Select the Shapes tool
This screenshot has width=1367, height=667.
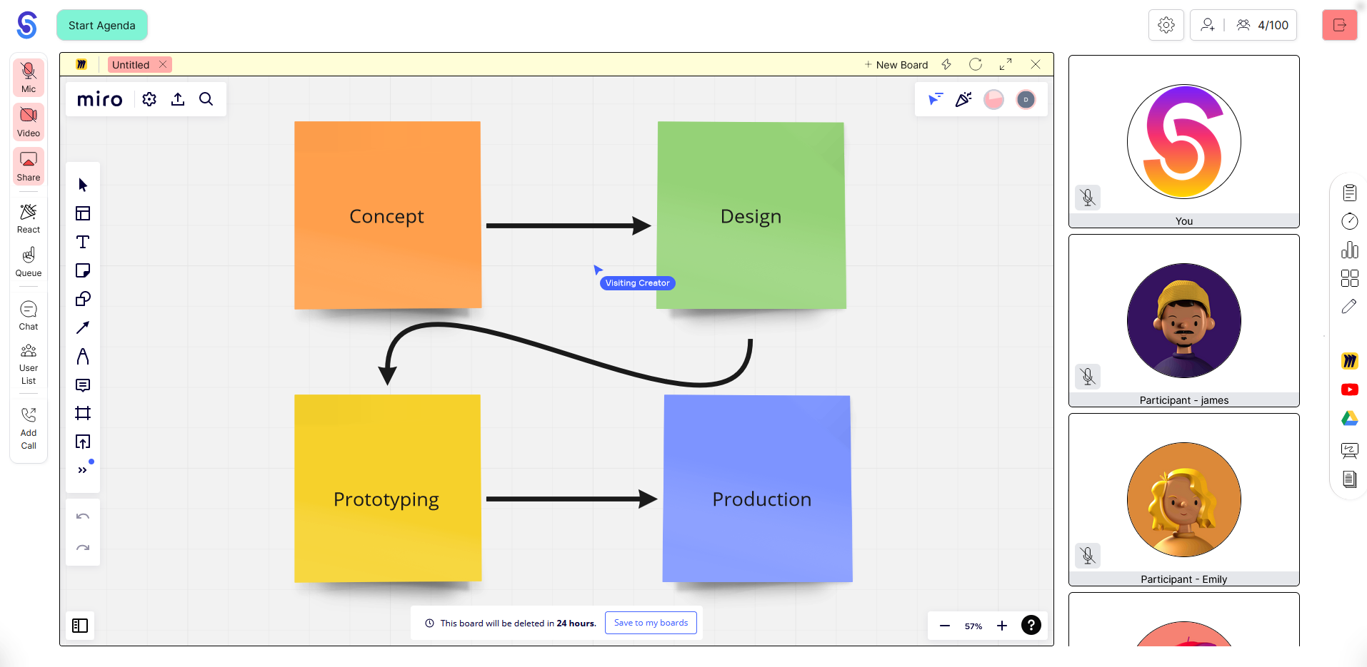pos(83,299)
